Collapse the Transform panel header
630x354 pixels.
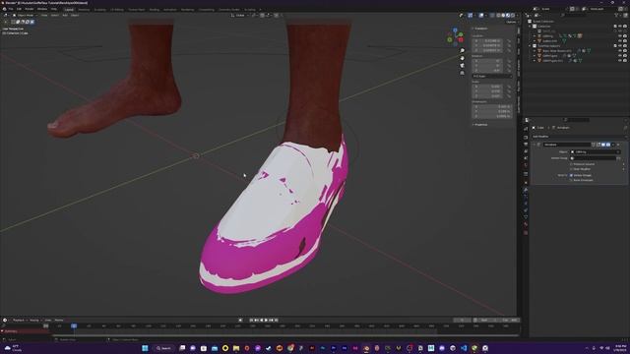coord(480,29)
